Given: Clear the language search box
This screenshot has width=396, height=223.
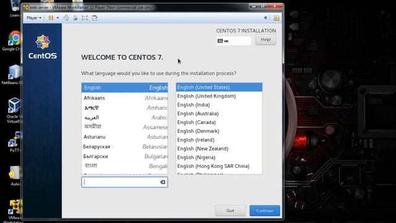Looking at the screenshot, I should point(163,182).
